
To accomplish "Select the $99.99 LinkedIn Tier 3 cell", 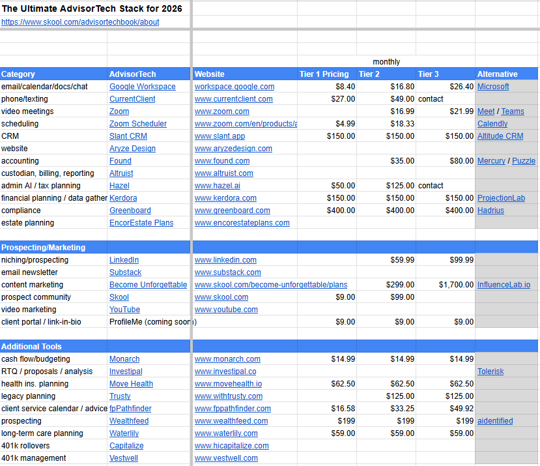I will pos(446,260).
